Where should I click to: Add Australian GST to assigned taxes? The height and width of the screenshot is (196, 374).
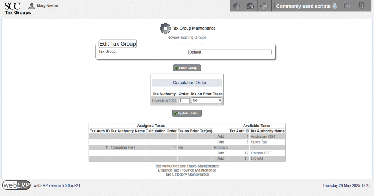pyautogui.click(x=221, y=137)
